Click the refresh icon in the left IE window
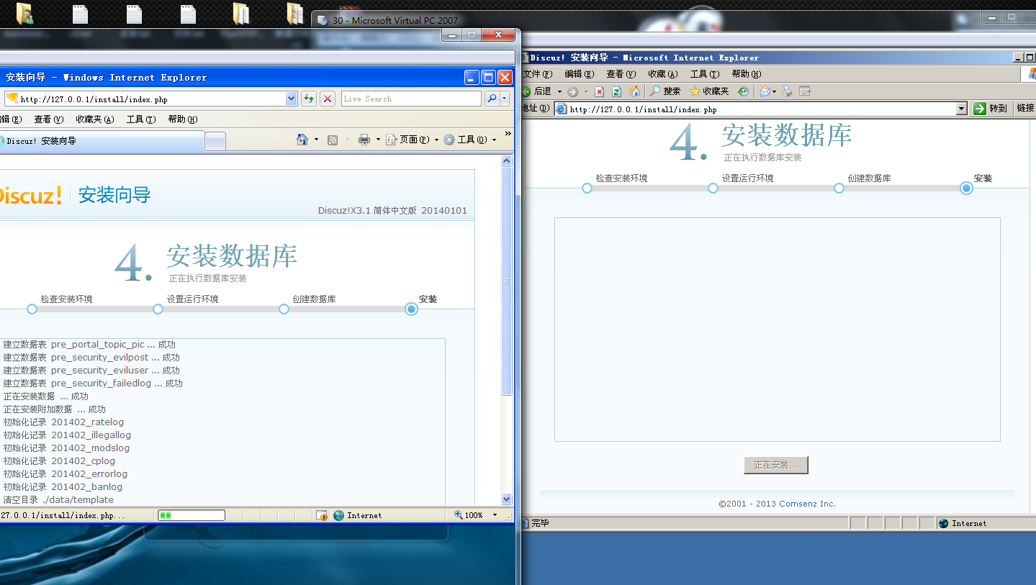Viewport: 1036px width, 585px height. (309, 99)
